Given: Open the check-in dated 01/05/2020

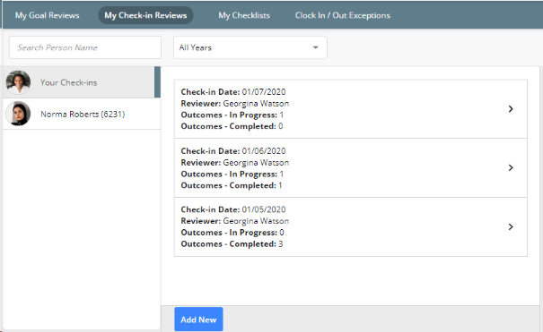Looking at the screenshot, I should point(350,226).
